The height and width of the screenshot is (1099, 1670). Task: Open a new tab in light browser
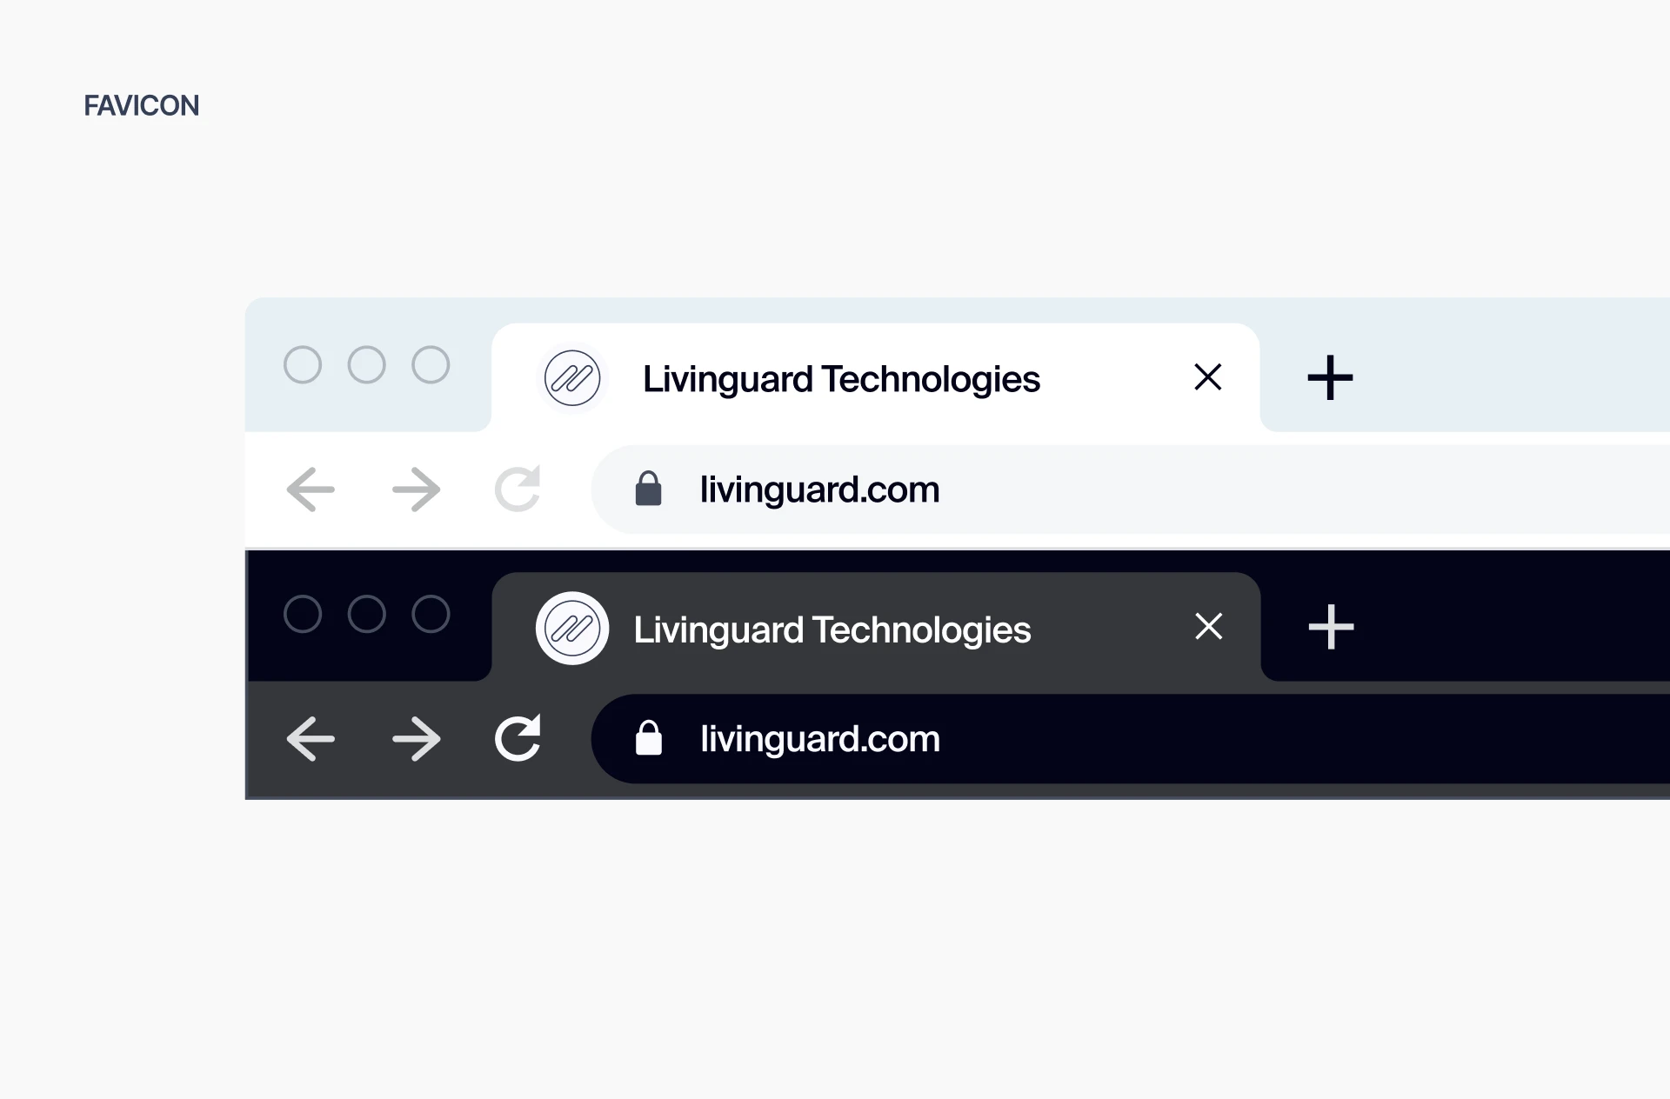1330,377
